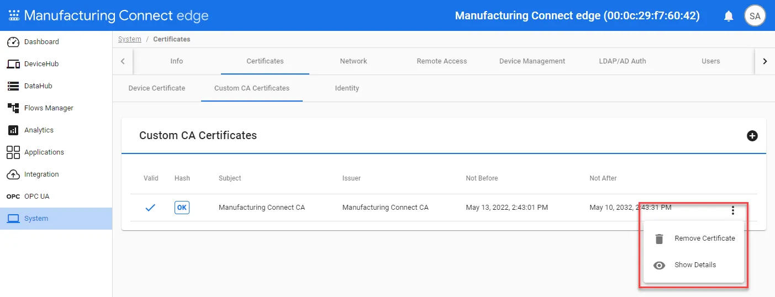This screenshot has width=775, height=297.
Task: Switch to the Certificates tab
Action: tap(265, 61)
